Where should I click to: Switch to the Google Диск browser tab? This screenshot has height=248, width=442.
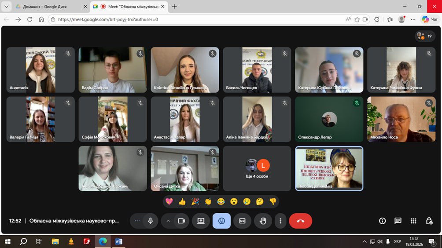point(49,7)
